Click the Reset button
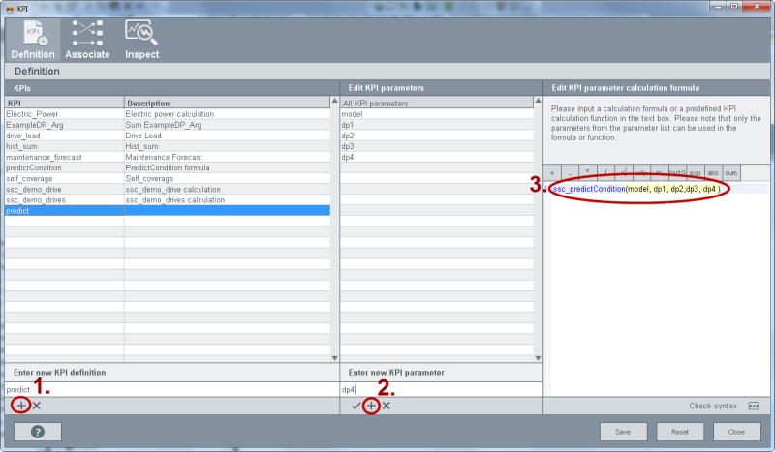 680,432
